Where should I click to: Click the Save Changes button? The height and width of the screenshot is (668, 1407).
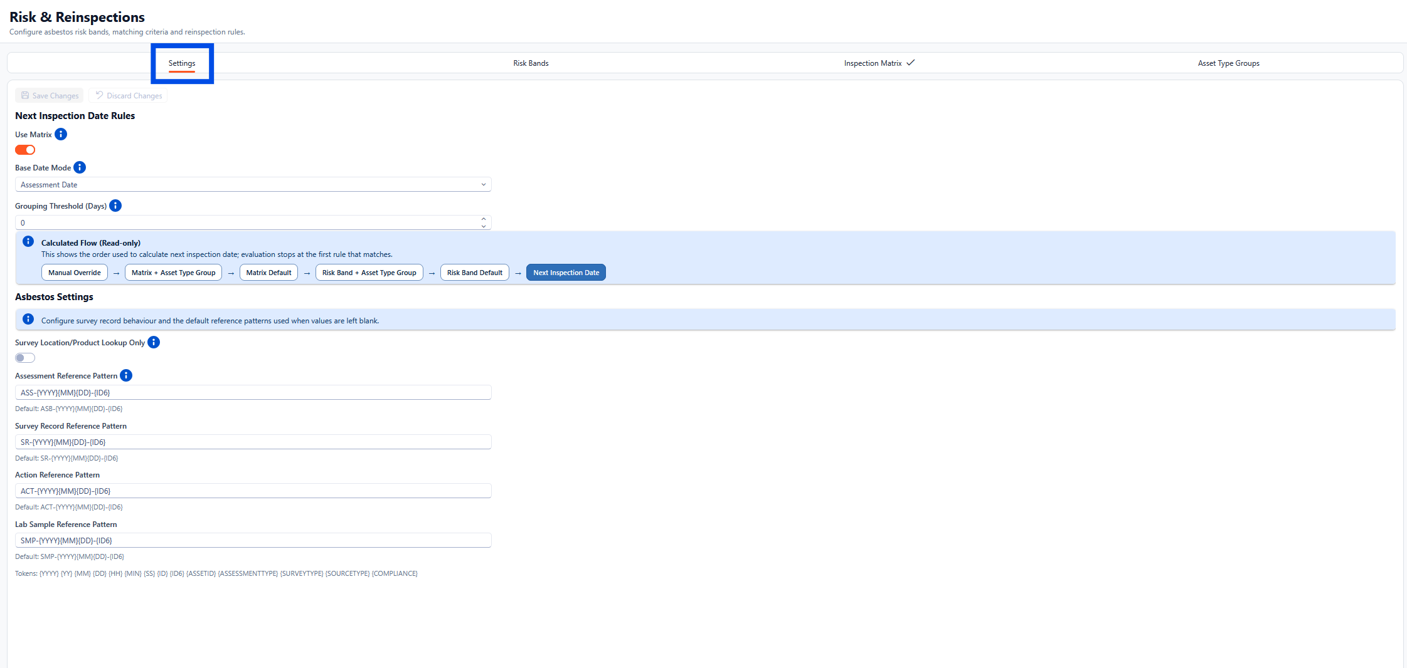[50, 96]
